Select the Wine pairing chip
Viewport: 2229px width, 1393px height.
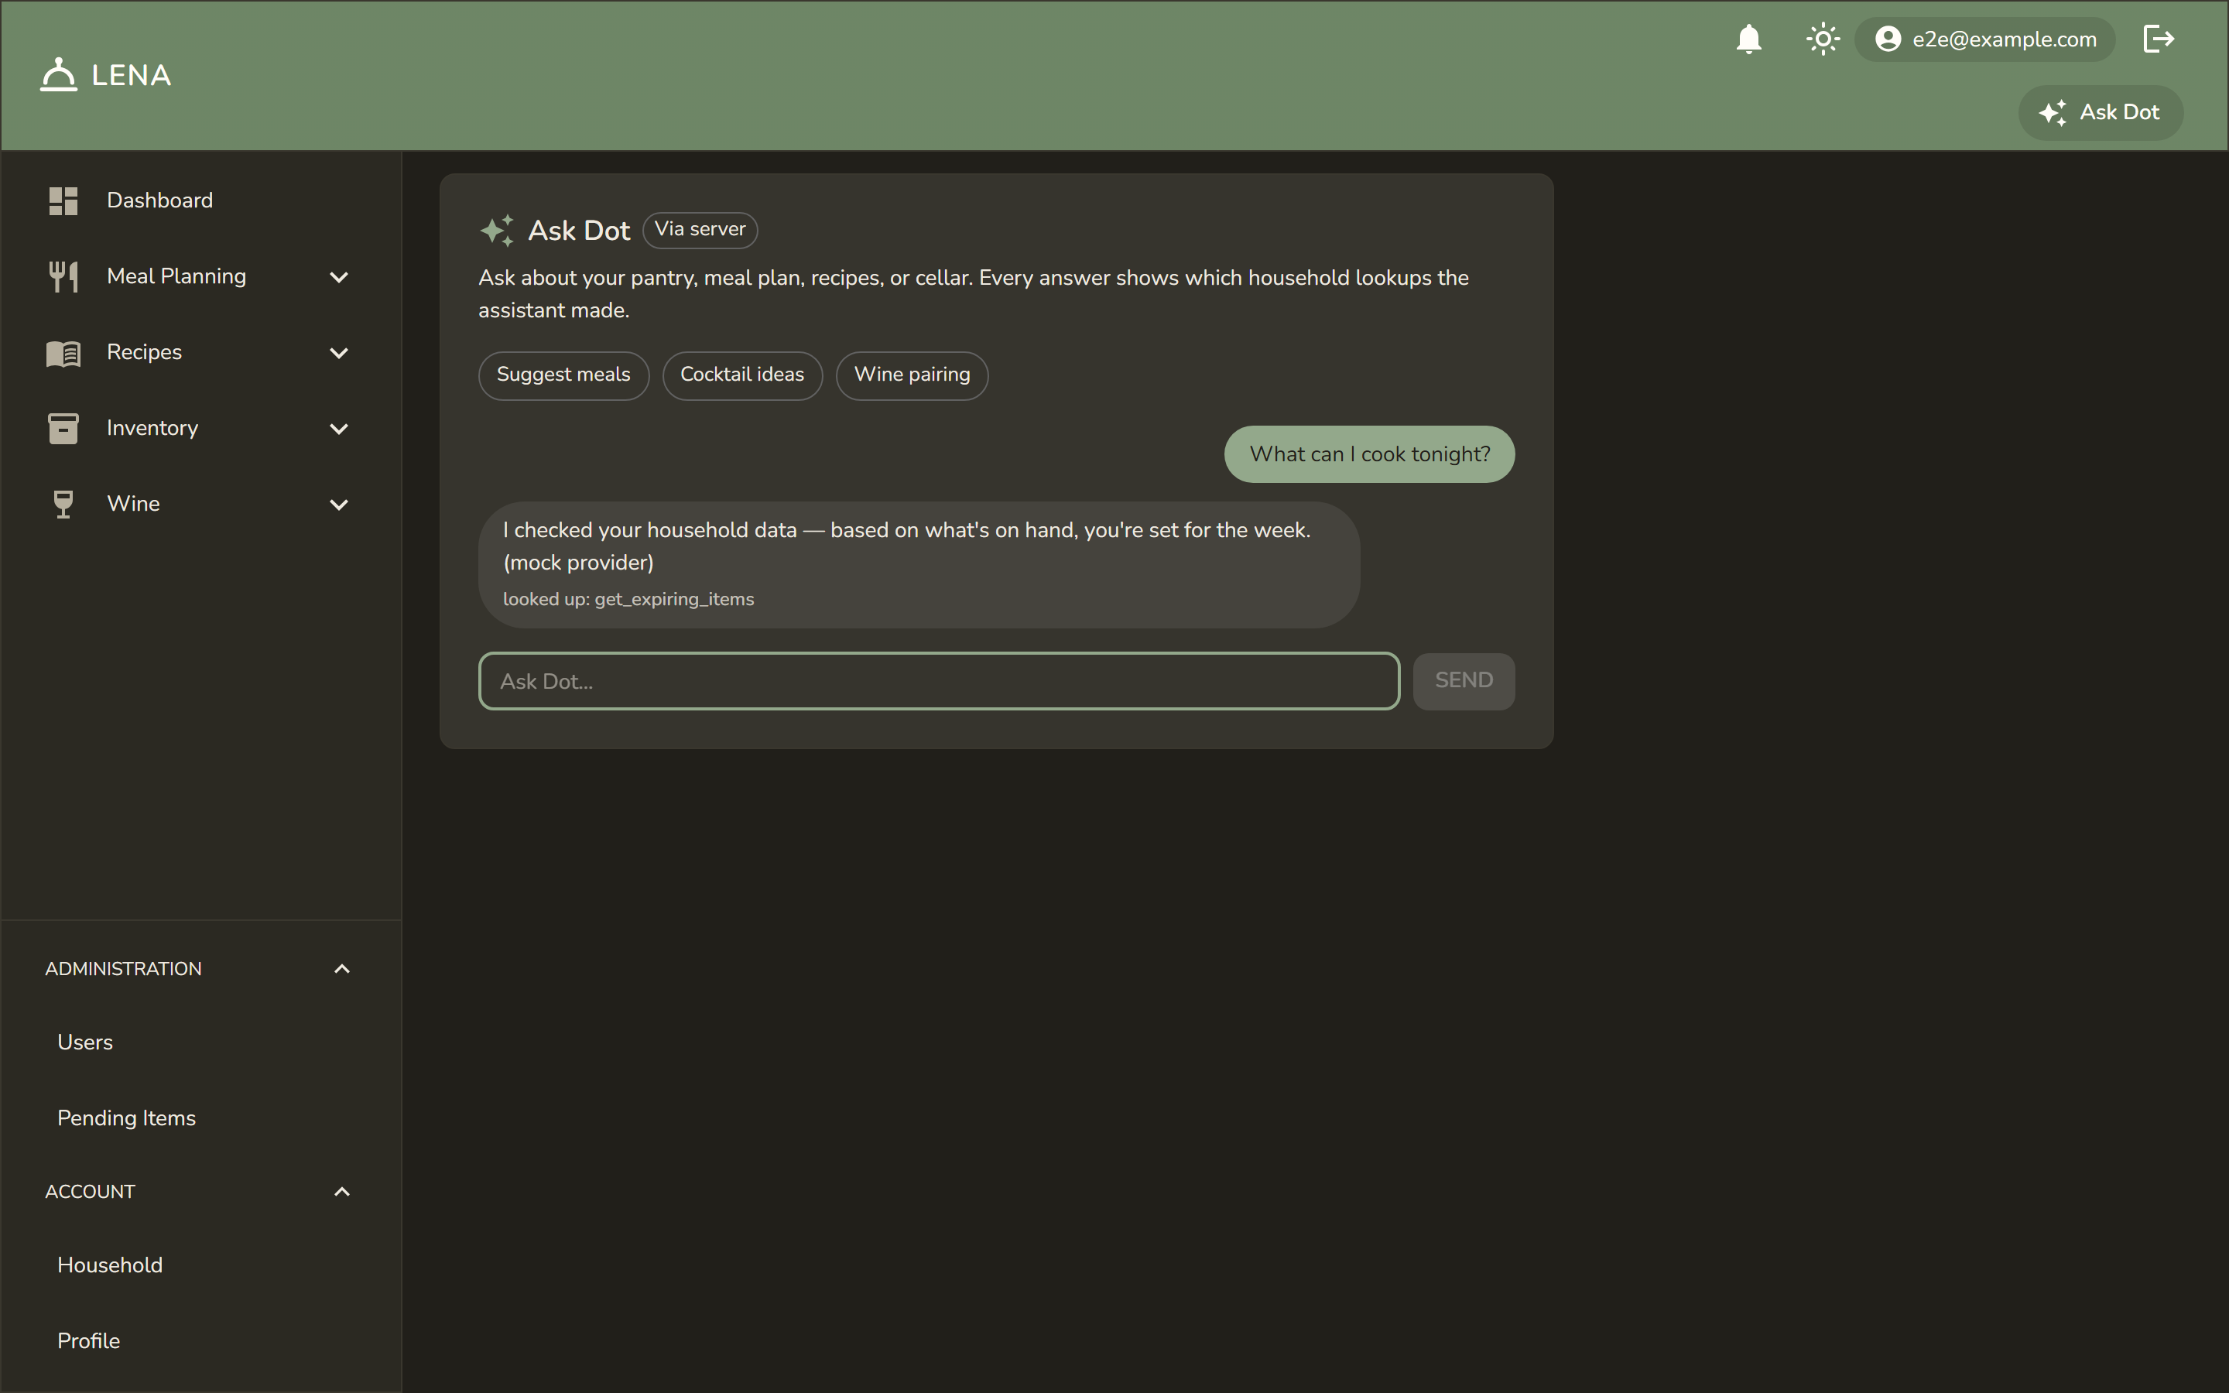point(912,375)
